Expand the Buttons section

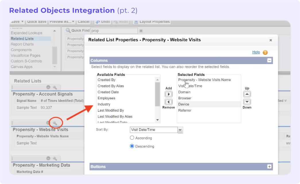click(x=269, y=167)
